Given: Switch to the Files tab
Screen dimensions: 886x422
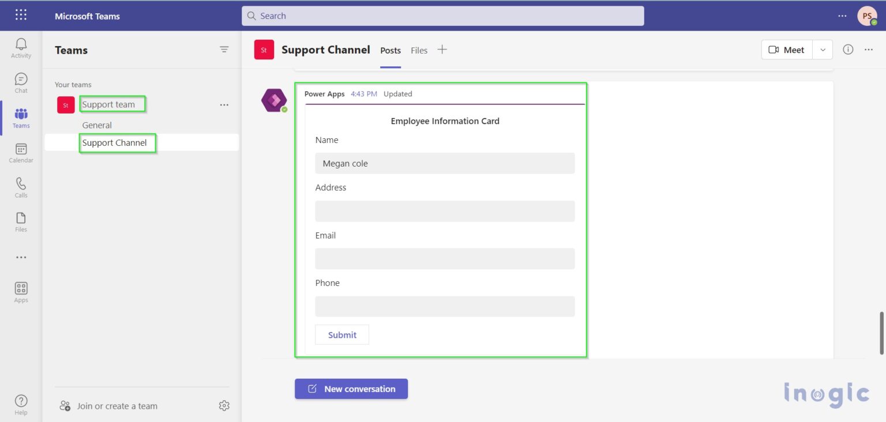Looking at the screenshot, I should pos(419,50).
